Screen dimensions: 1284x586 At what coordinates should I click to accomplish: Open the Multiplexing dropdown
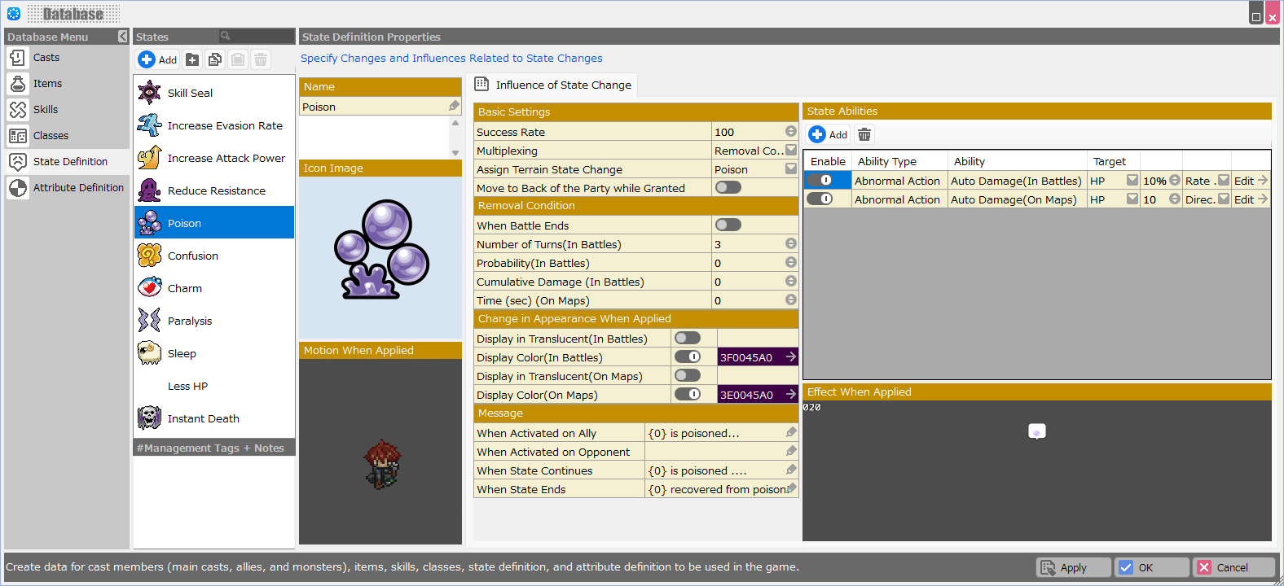tap(790, 151)
